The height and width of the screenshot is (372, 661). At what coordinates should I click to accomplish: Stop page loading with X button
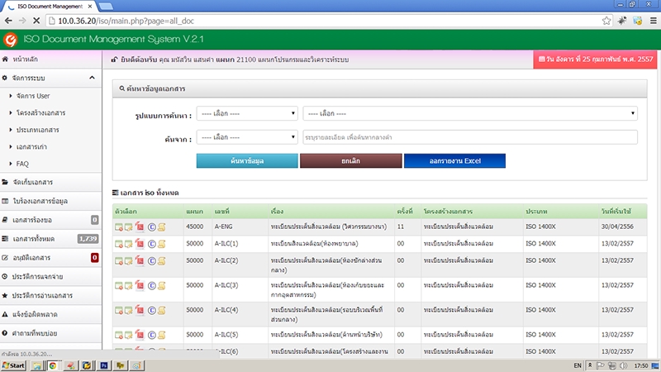36,21
